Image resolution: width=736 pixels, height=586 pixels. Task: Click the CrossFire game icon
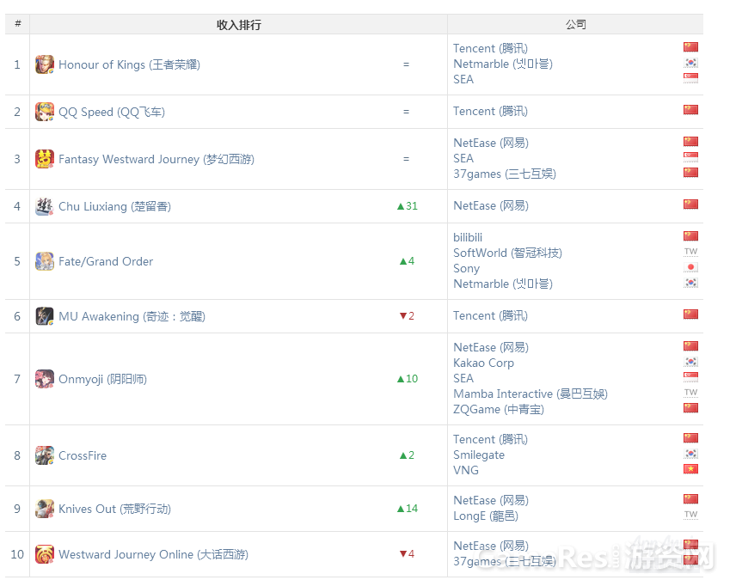pyautogui.click(x=45, y=455)
